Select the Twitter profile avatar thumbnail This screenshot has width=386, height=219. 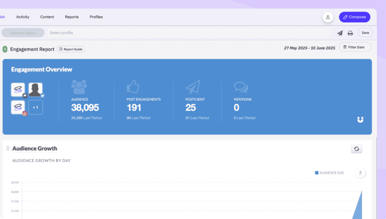click(35, 90)
